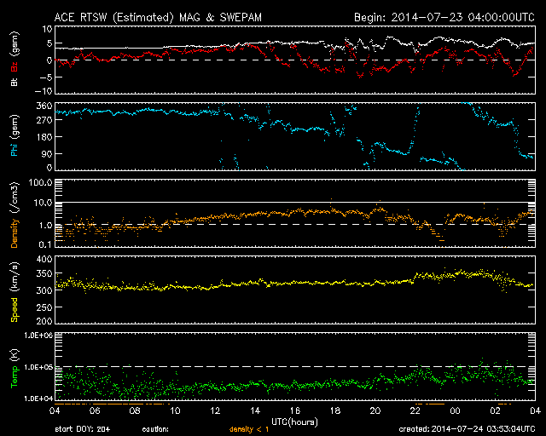Click the '180' tick on the Phi axis

click(x=44, y=136)
